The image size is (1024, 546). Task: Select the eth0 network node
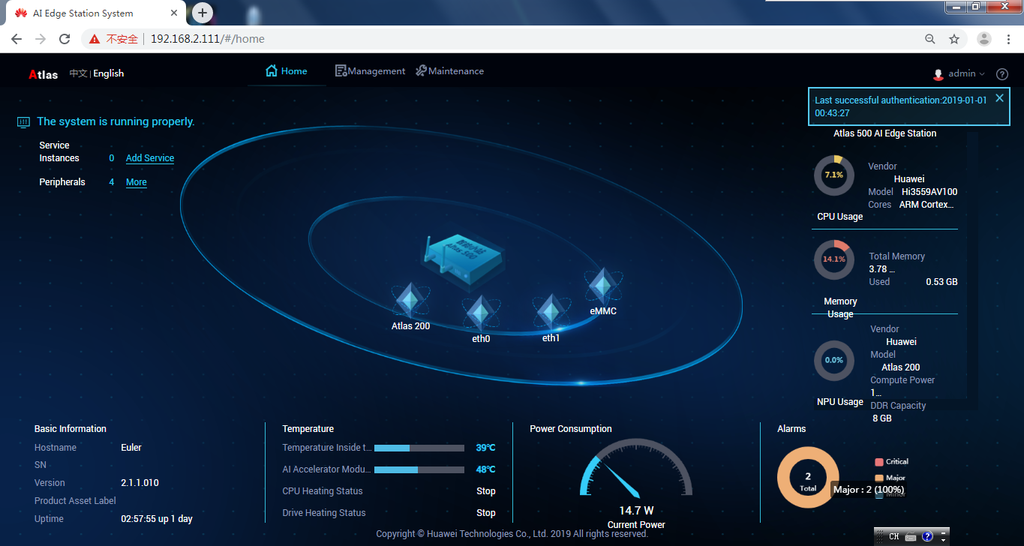click(481, 319)
